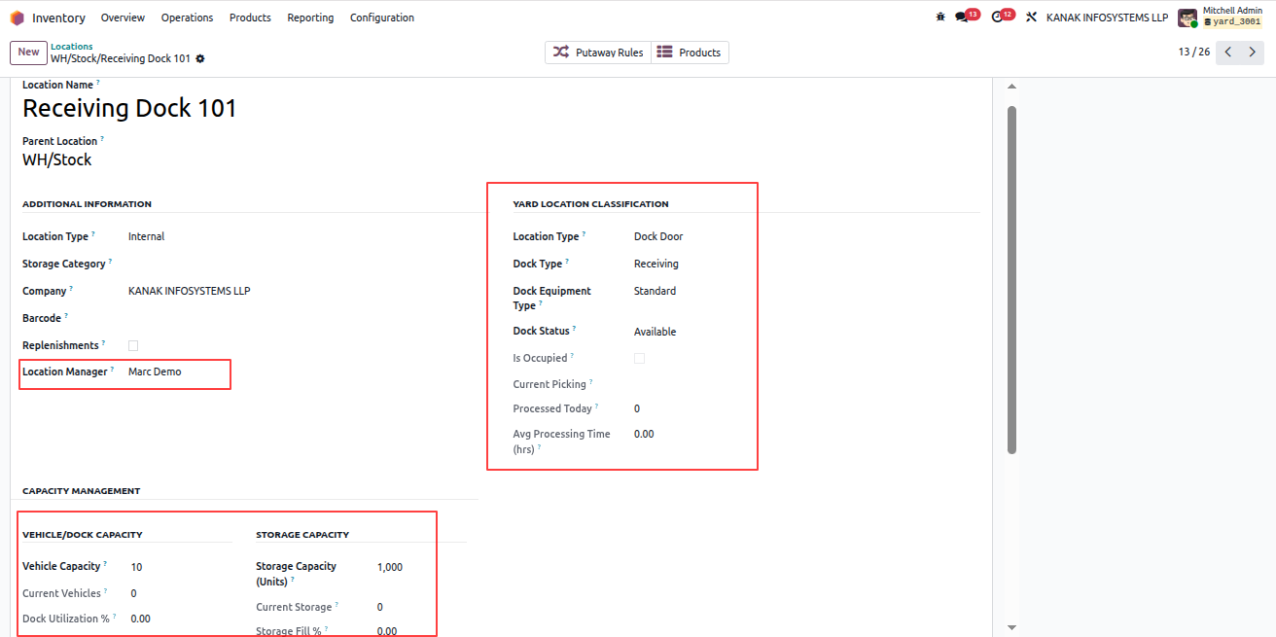Click Current Storage value 0

[x=380, y=607]
